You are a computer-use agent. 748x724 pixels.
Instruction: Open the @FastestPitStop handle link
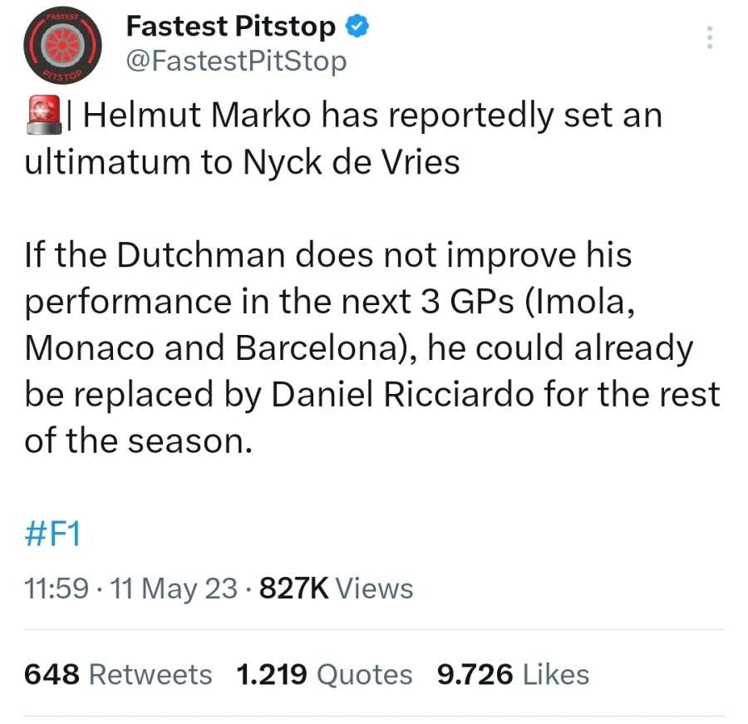pyautogui.click(x=236, y=62)
